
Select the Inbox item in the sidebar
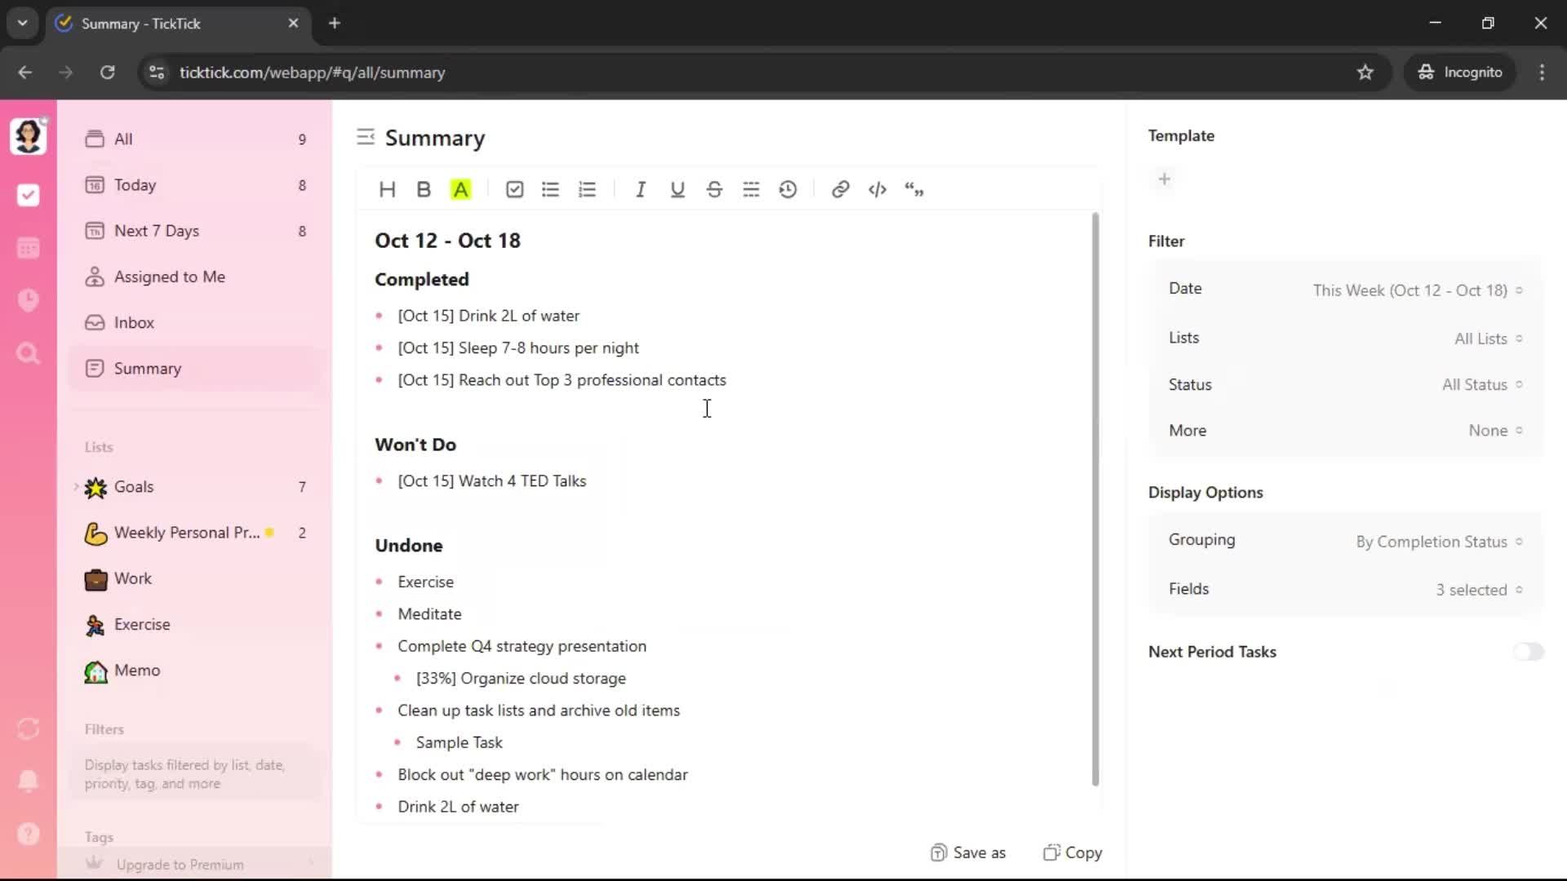click(x=134, y=322)
